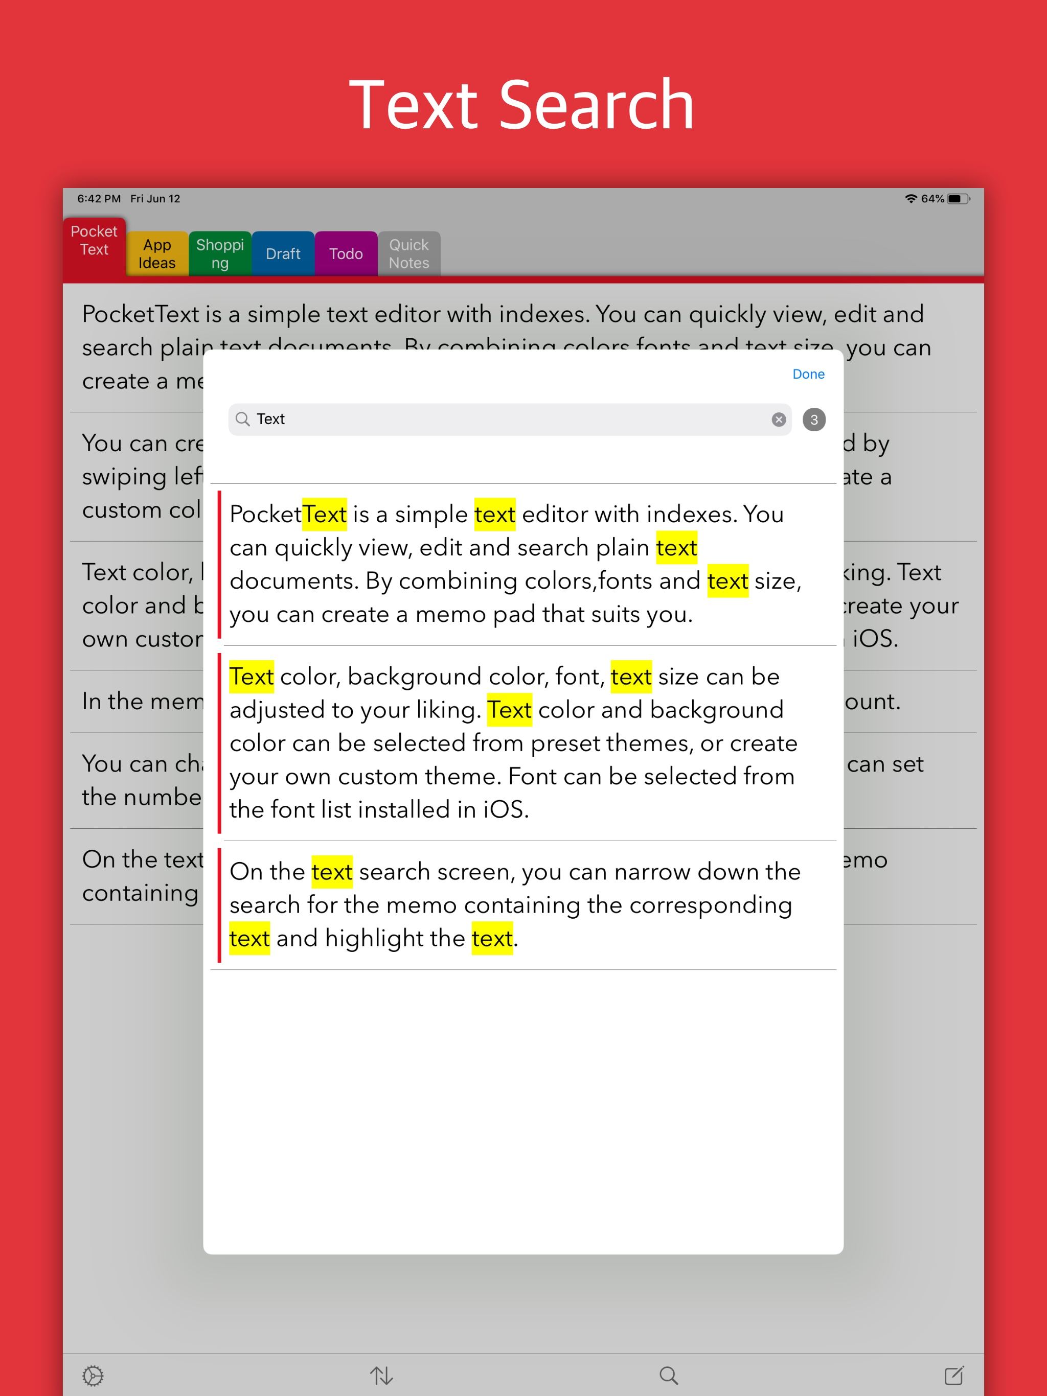This screenshot has width=1047, height=1396.
Task: Switch to the App Ideas tab
Action: (x=156, y=254)
